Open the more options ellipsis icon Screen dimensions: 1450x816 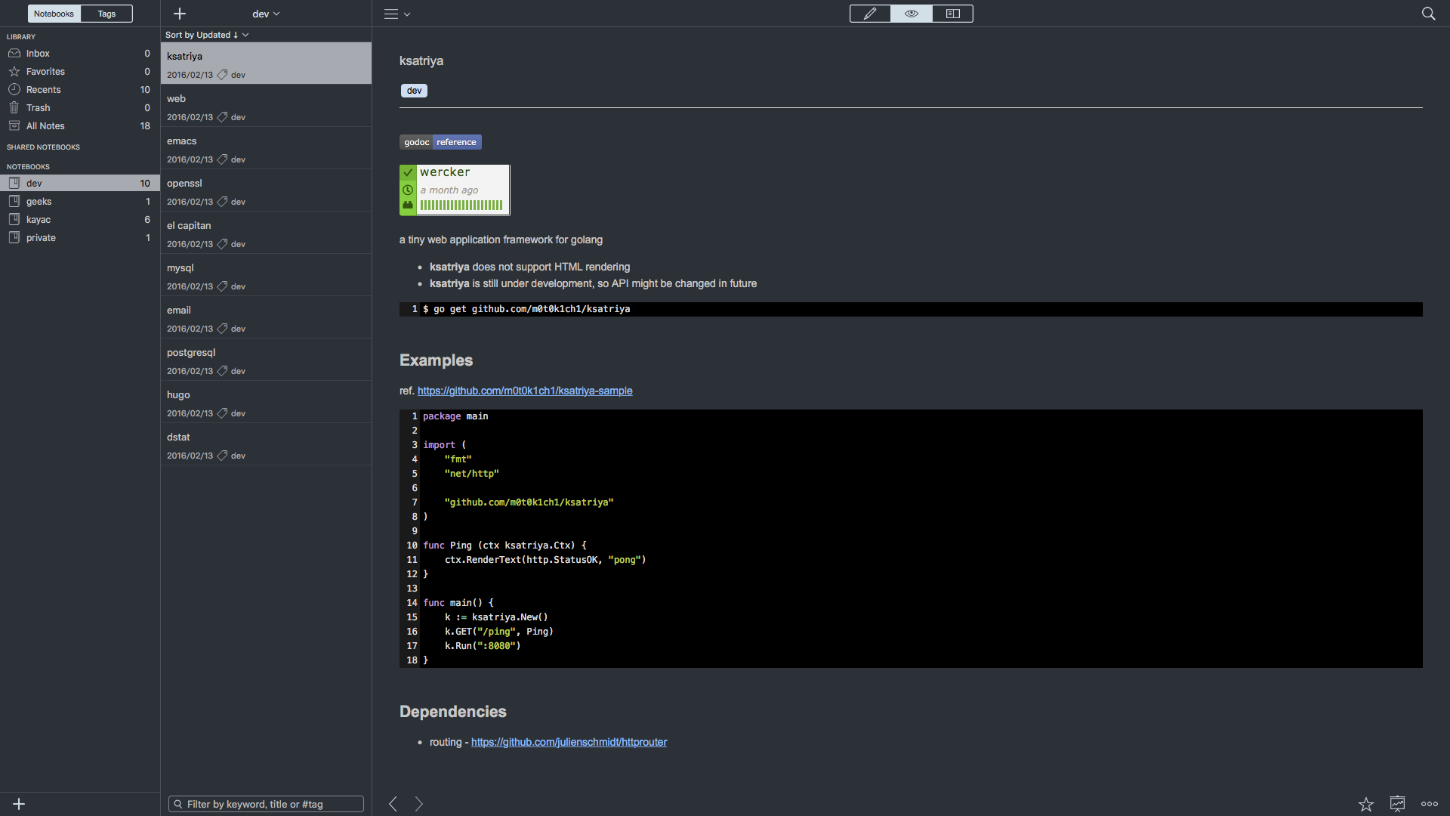pos(1429,804)
